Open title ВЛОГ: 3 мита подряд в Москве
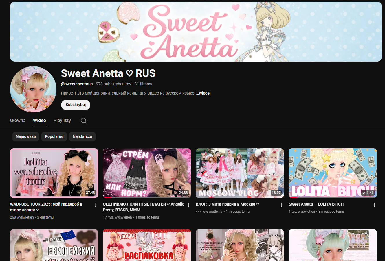The width and height of the screenshot is (385, 261). tap(228, 204)
